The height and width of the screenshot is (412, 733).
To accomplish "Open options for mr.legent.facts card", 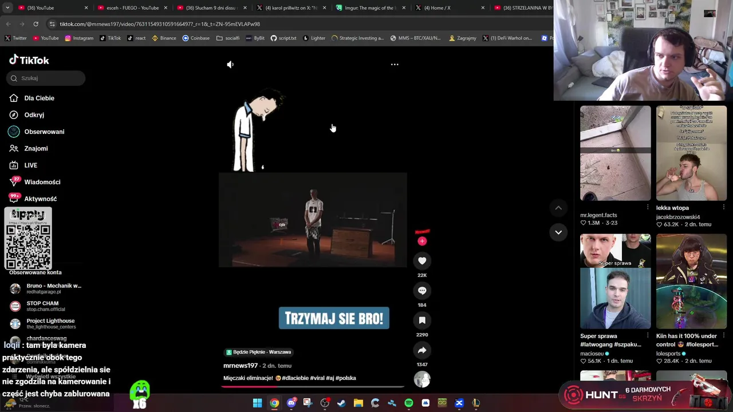I will tap(648, 207).
